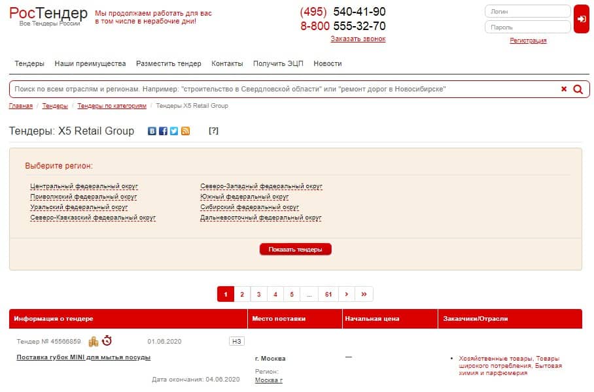The image size is (594, 392).
Task: Expand Сибирский федеральный округ region
Action: 249,207
